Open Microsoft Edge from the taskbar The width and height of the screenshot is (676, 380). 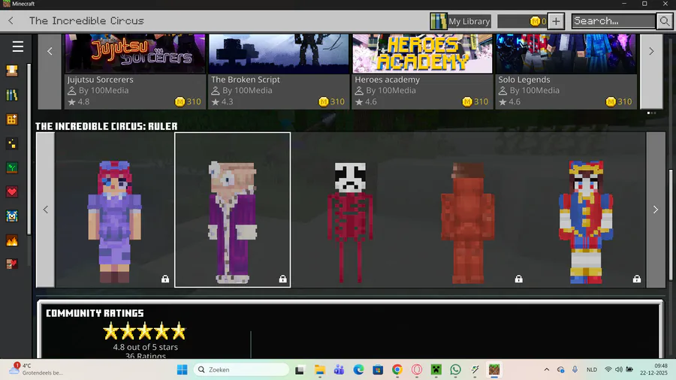pos(358,369)
